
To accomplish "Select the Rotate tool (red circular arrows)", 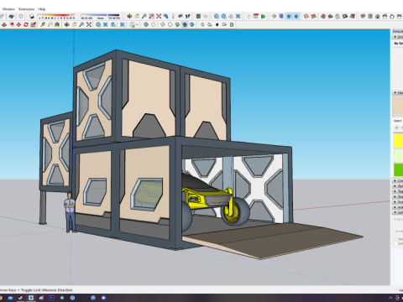I will click(x=26, y=24).
